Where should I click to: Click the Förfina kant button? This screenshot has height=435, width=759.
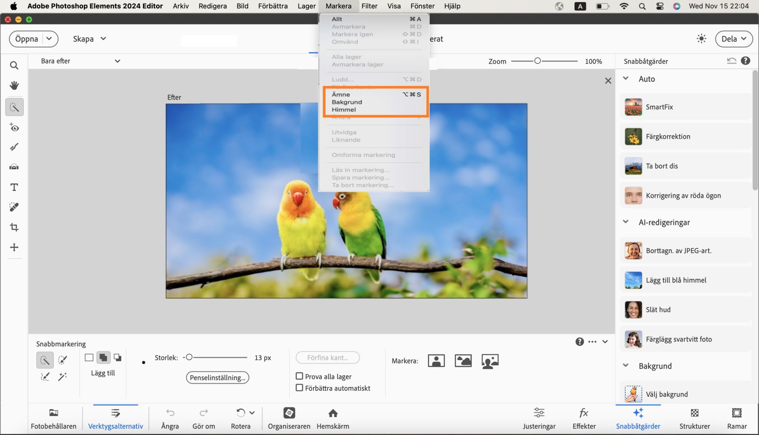[x=327, y=358]
